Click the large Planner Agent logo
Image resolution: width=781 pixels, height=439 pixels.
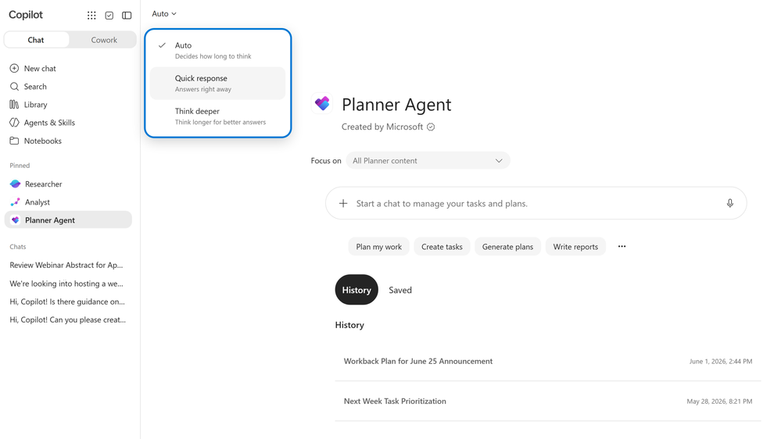(x=322, y=104)
